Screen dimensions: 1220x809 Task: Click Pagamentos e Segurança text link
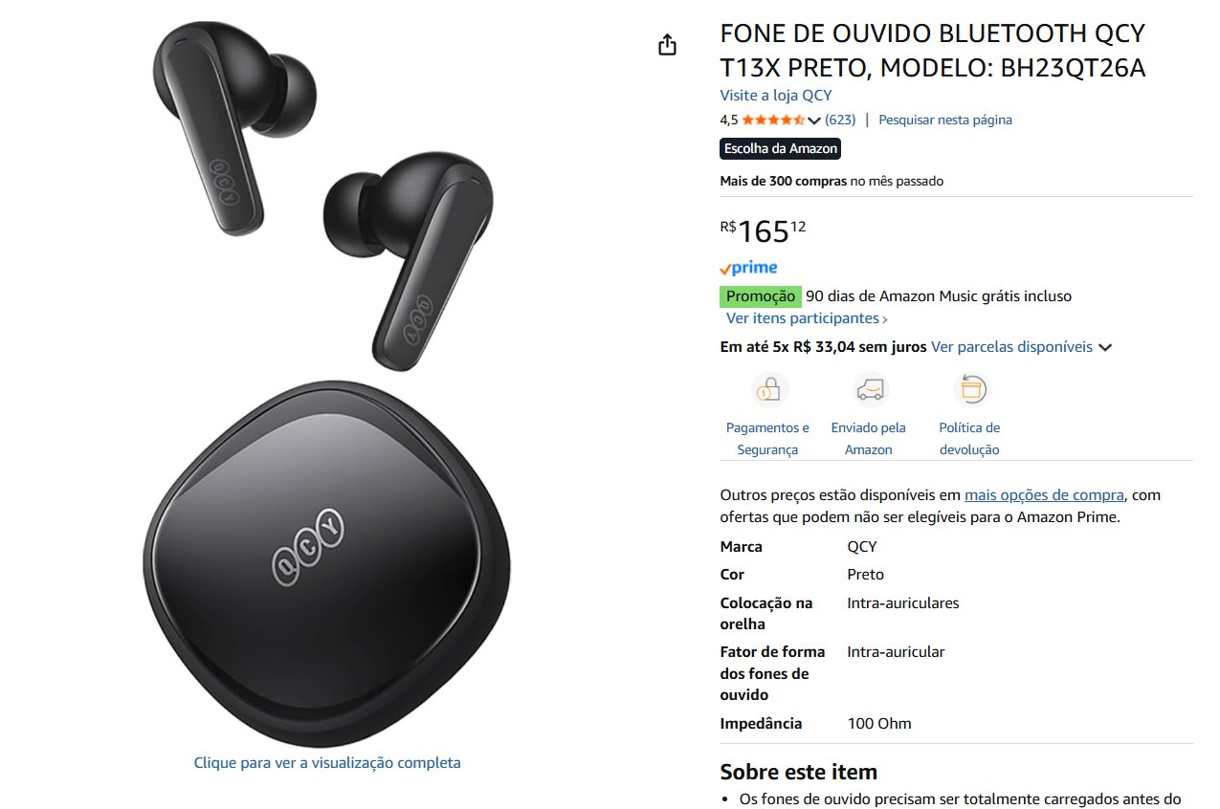point(767,439)
